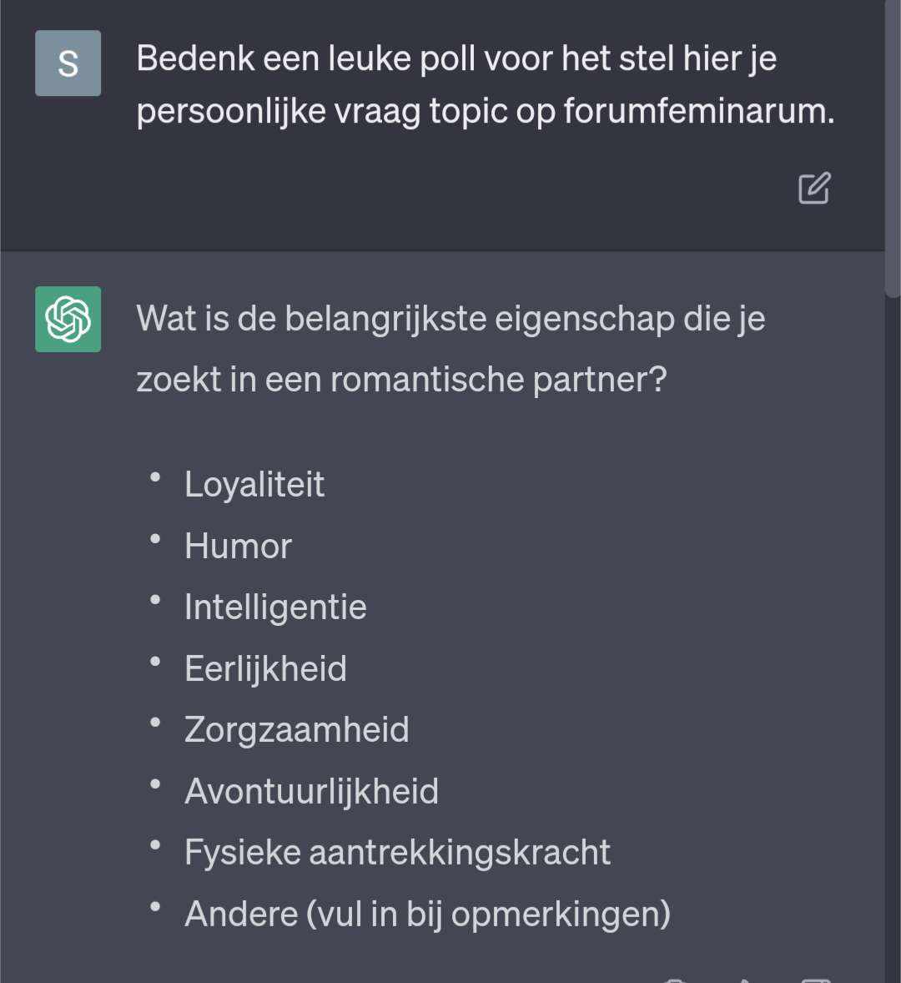Click the user prompt text about forumfeminarum

(x=486, y=84)
